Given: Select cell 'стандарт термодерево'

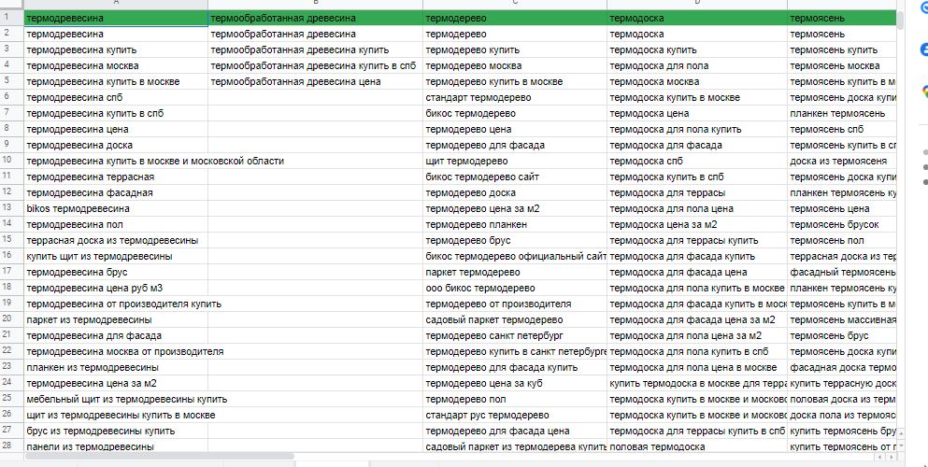Looking at the screenshot, I should click(515, 97).
